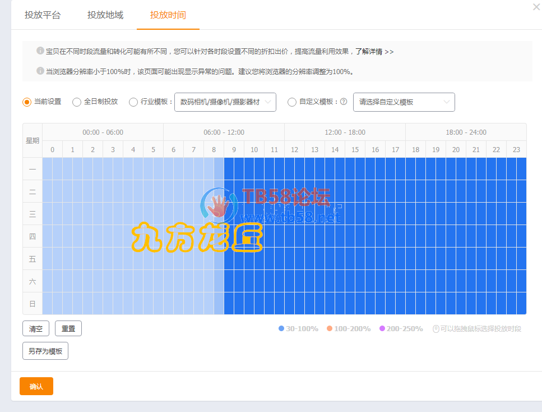This screenshot has width=542, height=412.
Task: Close the dialog with the X icon
Action: click(x=536, y=6)
